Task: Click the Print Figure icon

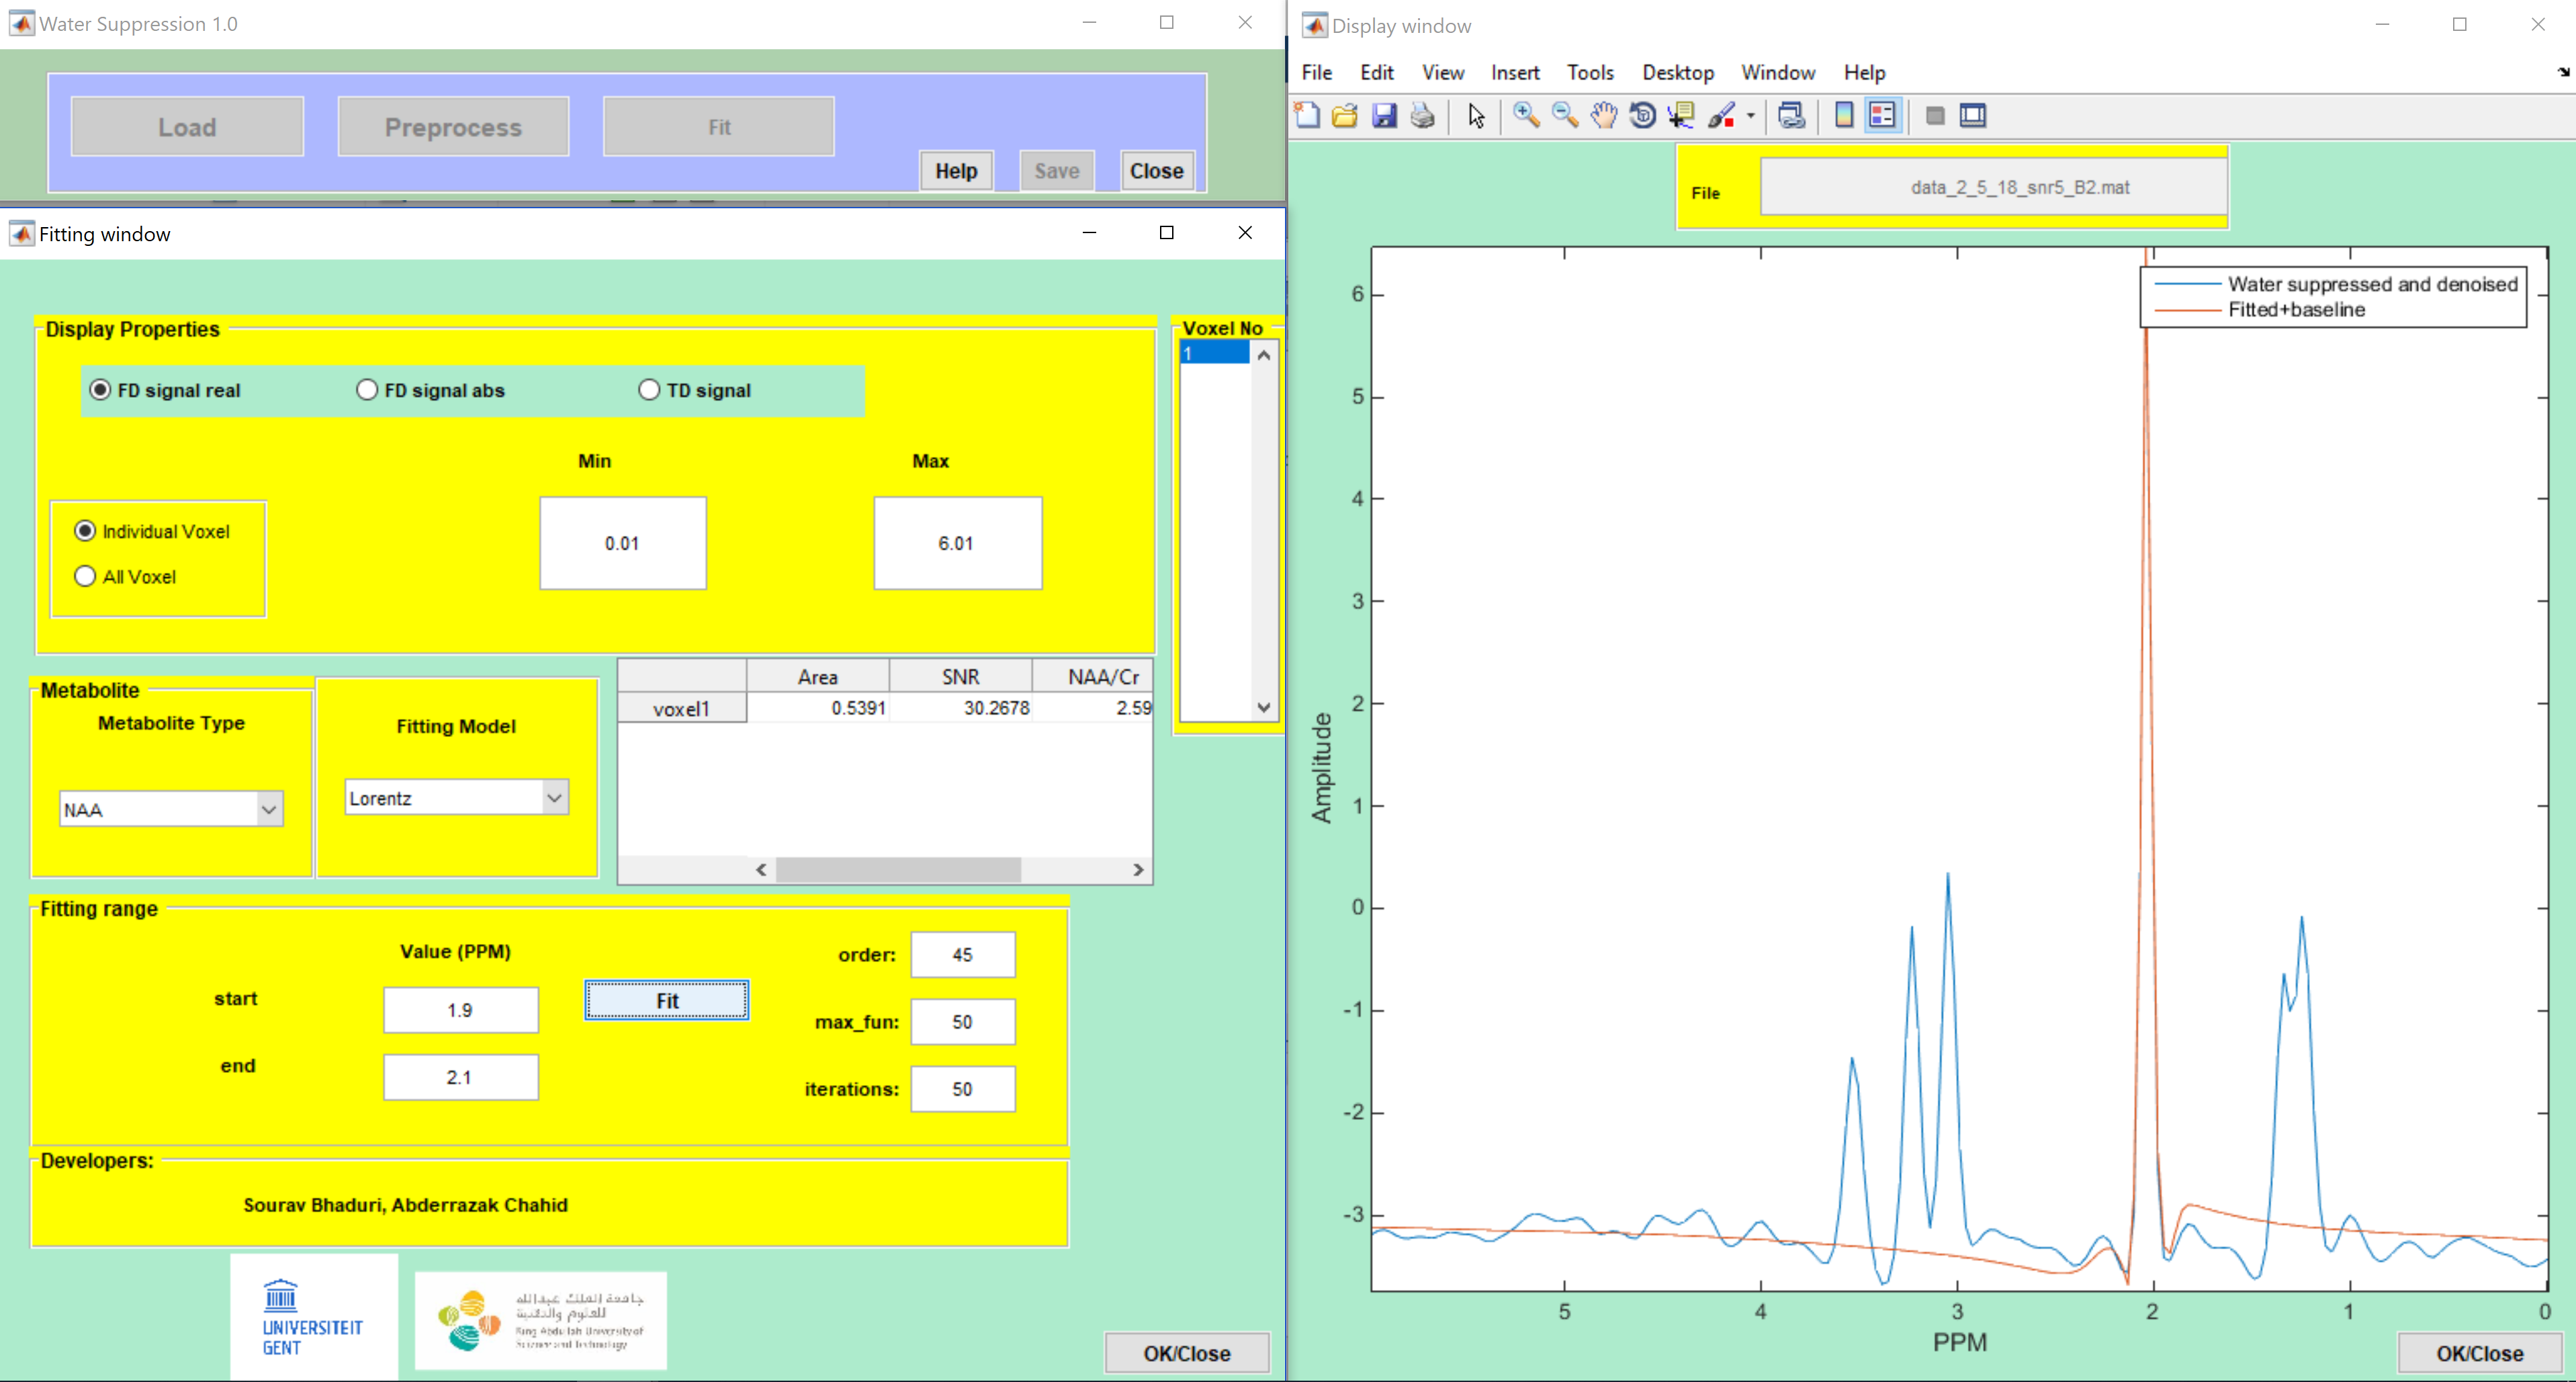Action: (1422, 115)
